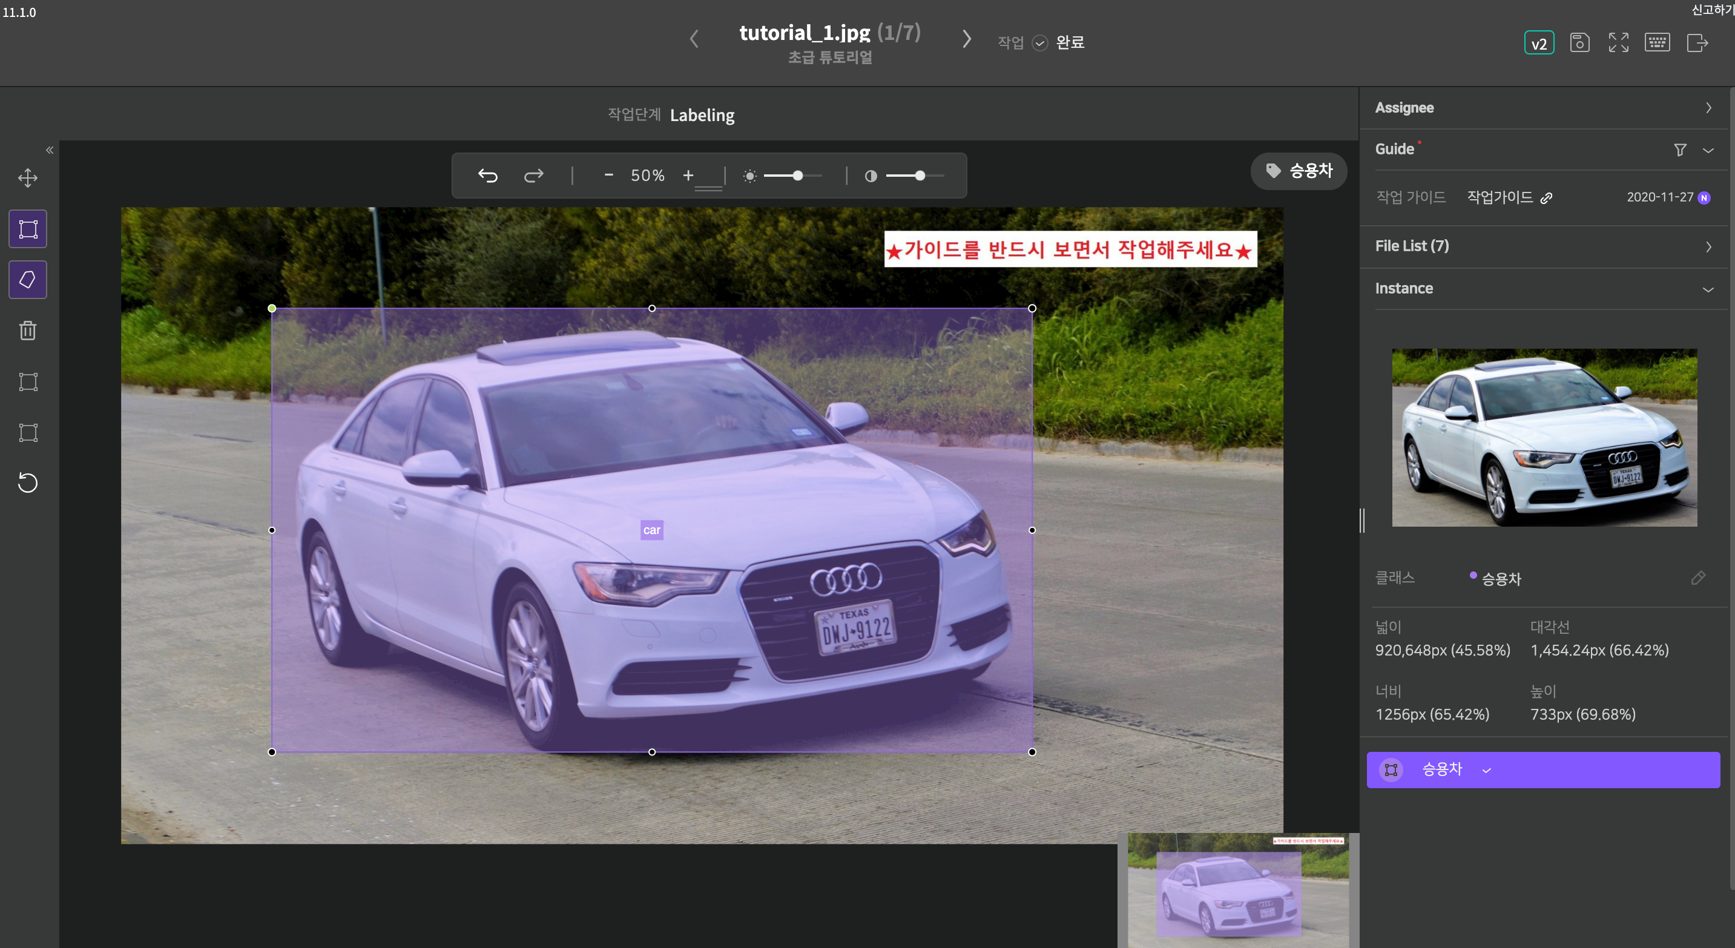Collapse the Instance section
Image resolution: width=1735 pixels, height=948 pixels.
tap(1708, 289)
